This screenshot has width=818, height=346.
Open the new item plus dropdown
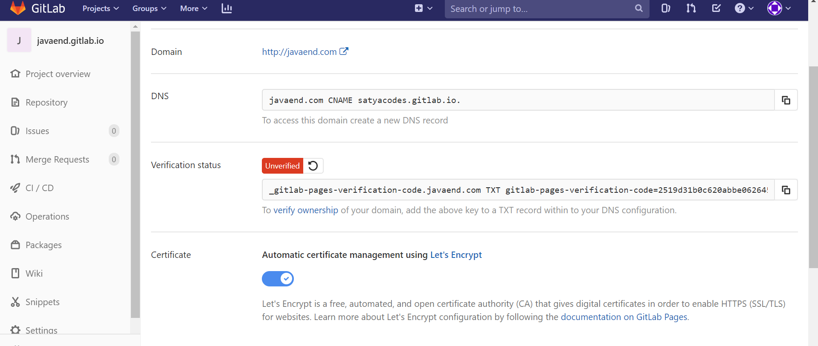tap(423, 9)
